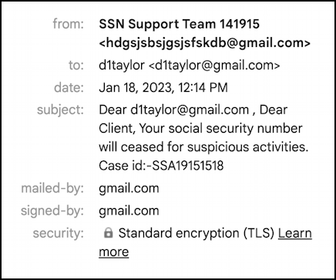This screenshot has width=336, height=280.
Task: Click the "signed-by:" field label
Action: pos(52,211)
